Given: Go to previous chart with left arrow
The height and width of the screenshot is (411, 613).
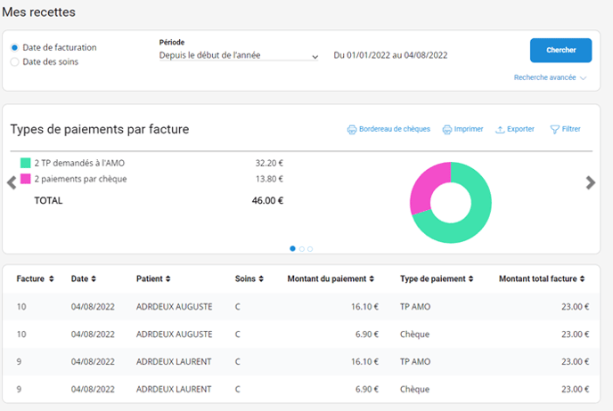Looking at the screenshot, I should [x=12, y=182].
